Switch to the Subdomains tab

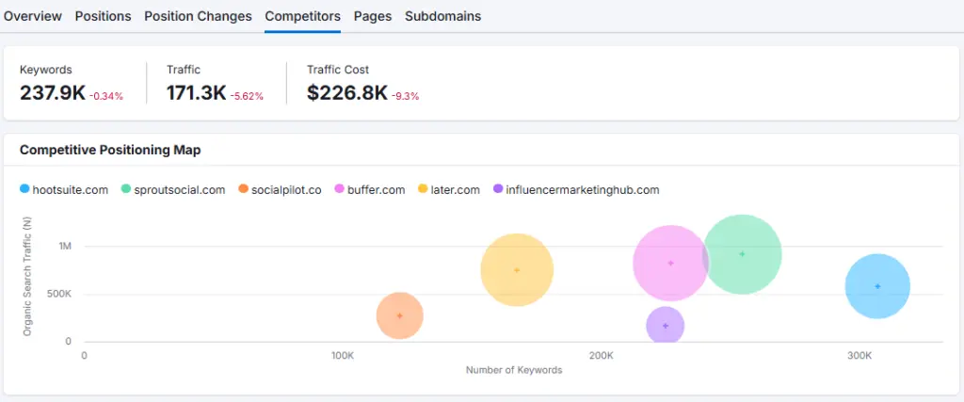(x=442, y=16)
